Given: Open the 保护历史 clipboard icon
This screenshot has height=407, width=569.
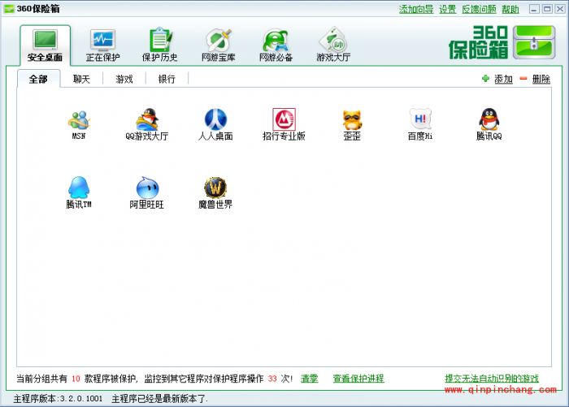Looking at the screenshot, I should coord(160,40).
